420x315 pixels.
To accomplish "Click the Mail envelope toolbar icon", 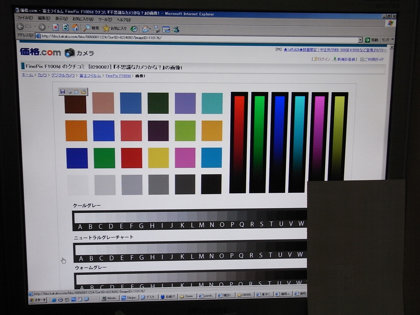I will (145, 29).
